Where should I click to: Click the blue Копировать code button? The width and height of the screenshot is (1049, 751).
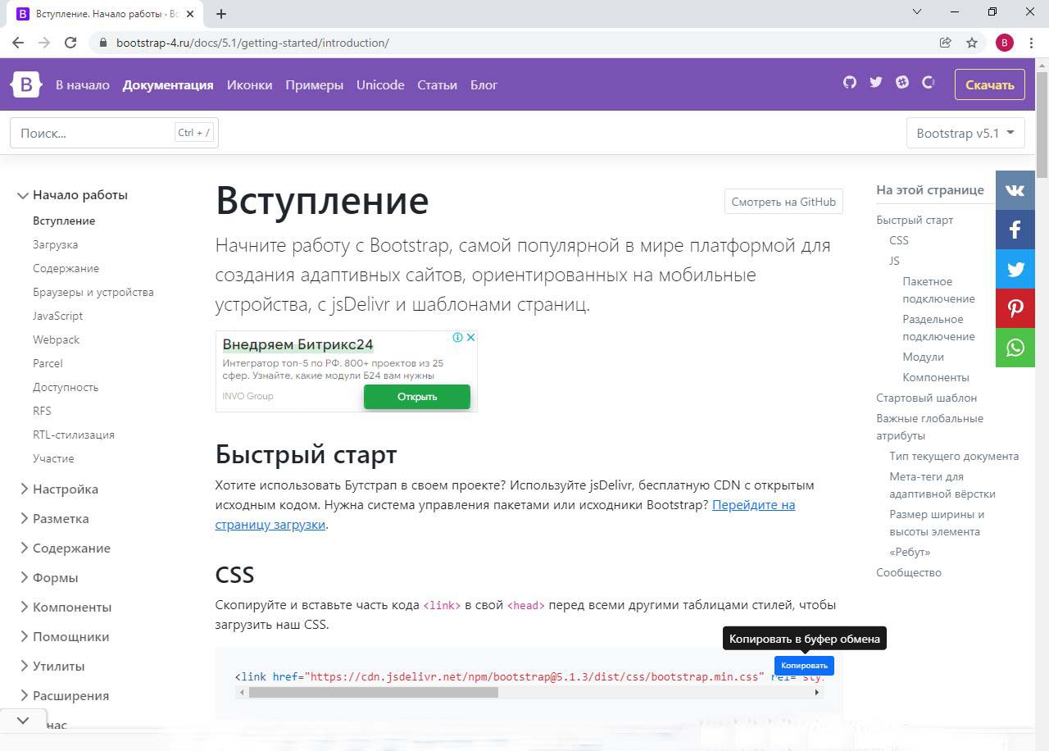[x=803, y=665]
